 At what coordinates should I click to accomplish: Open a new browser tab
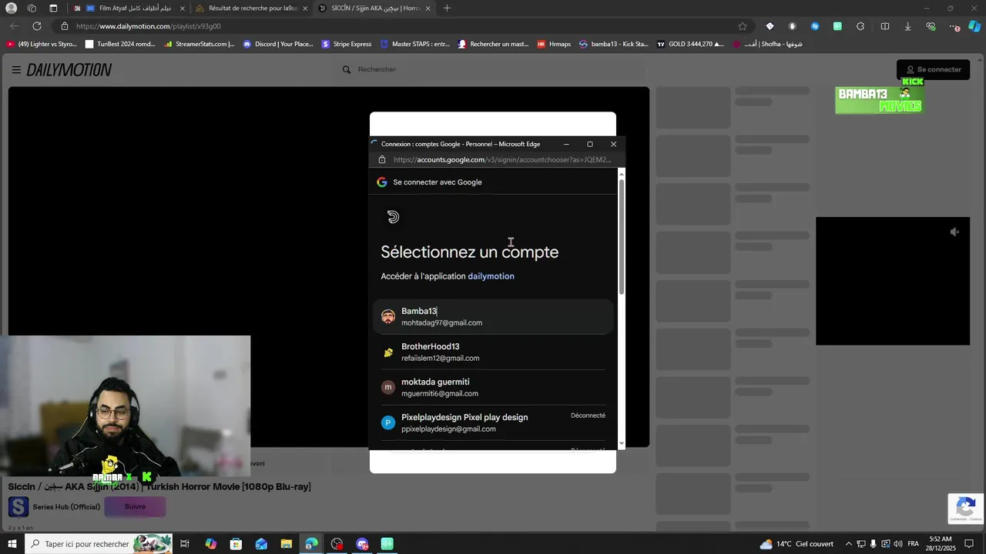[x=447, y=8]
